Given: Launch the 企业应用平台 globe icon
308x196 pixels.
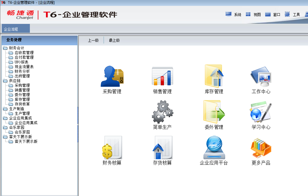Looking at the screenshot, I should click(x=214, y=148).
